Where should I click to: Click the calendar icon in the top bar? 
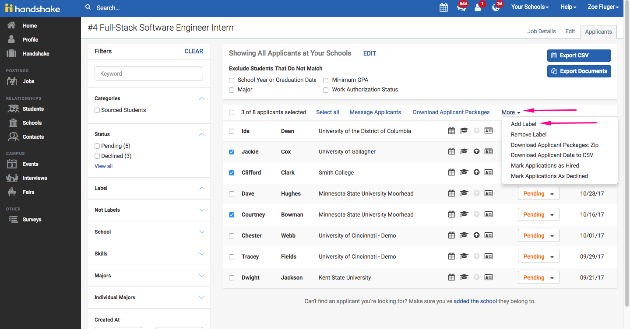[443, 7]
